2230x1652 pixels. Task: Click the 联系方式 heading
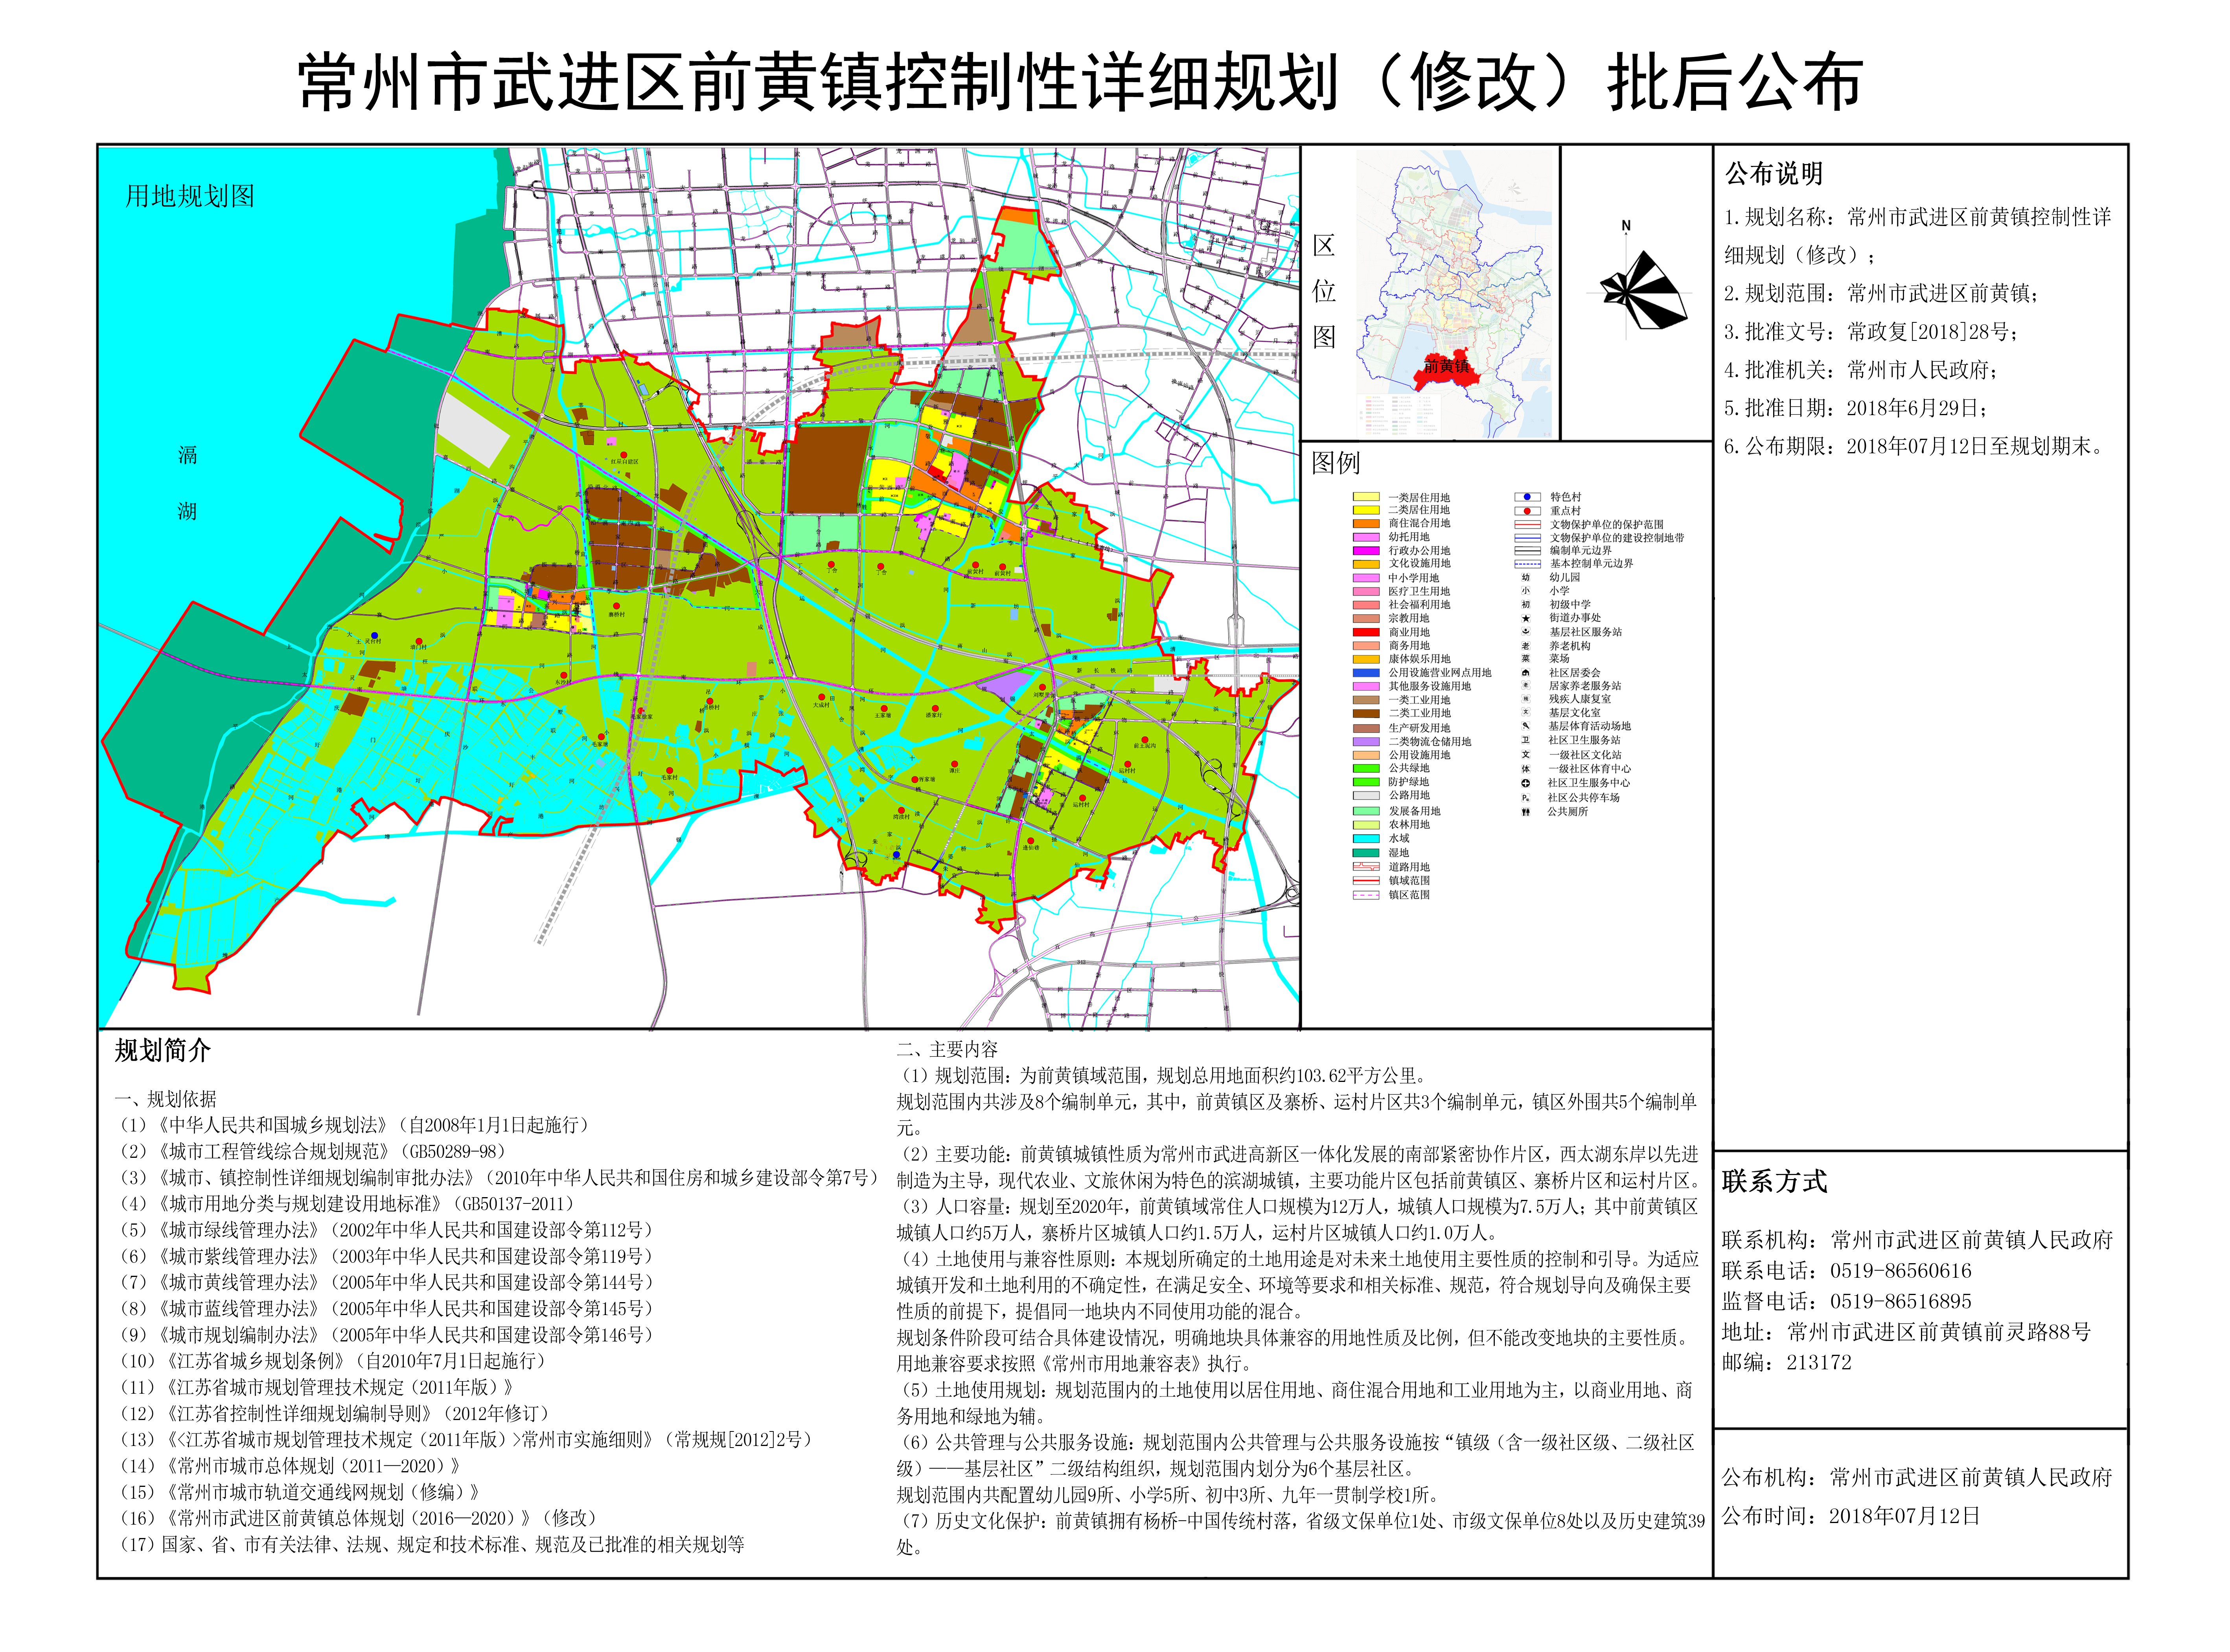[1775, 1182]
